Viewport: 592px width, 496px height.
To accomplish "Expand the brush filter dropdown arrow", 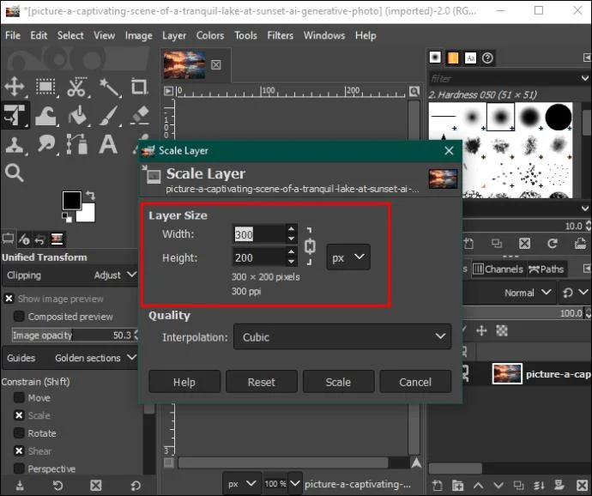I will [585, 78].
